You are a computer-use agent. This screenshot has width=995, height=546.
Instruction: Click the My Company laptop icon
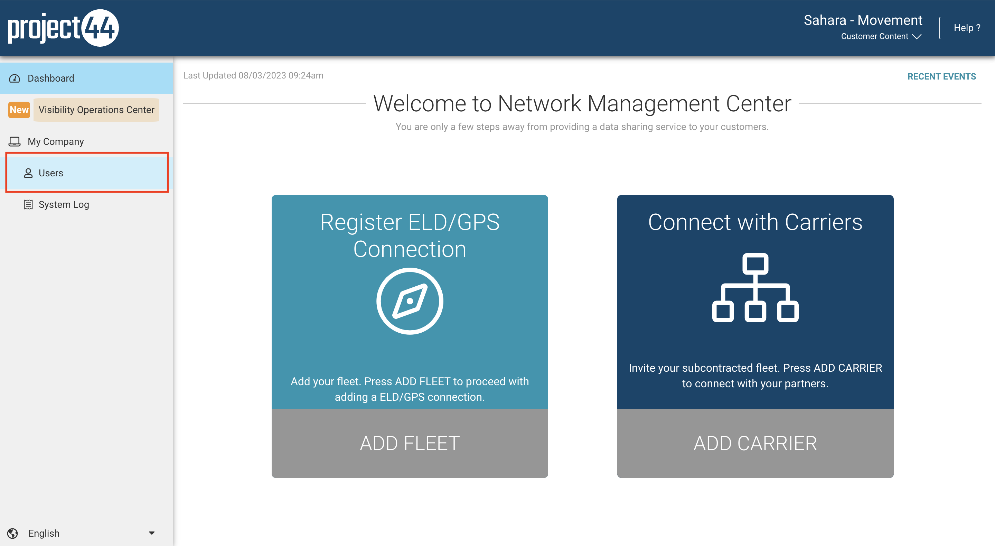[15, 141]
